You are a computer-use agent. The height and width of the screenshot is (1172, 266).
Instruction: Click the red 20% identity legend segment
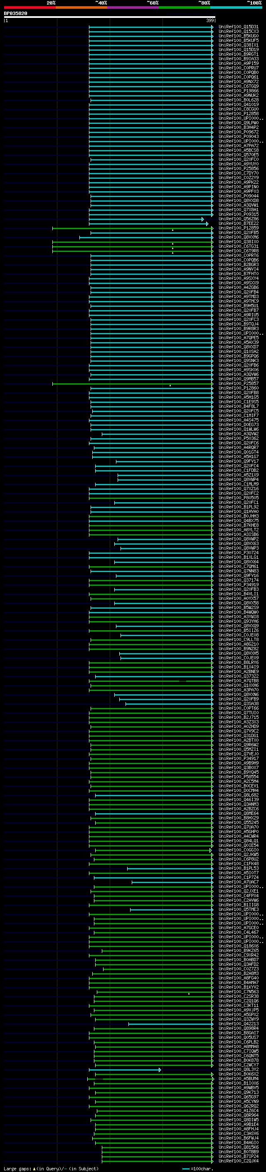tap(30, 7)
